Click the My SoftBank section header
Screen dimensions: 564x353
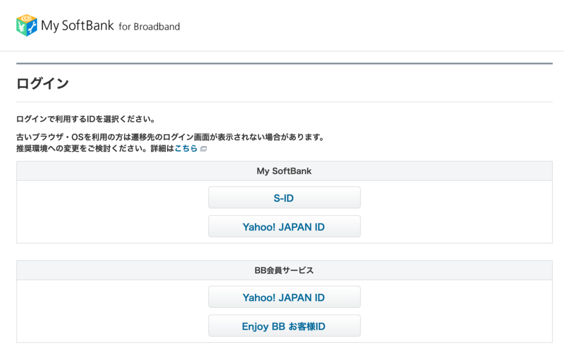point(284,171)
